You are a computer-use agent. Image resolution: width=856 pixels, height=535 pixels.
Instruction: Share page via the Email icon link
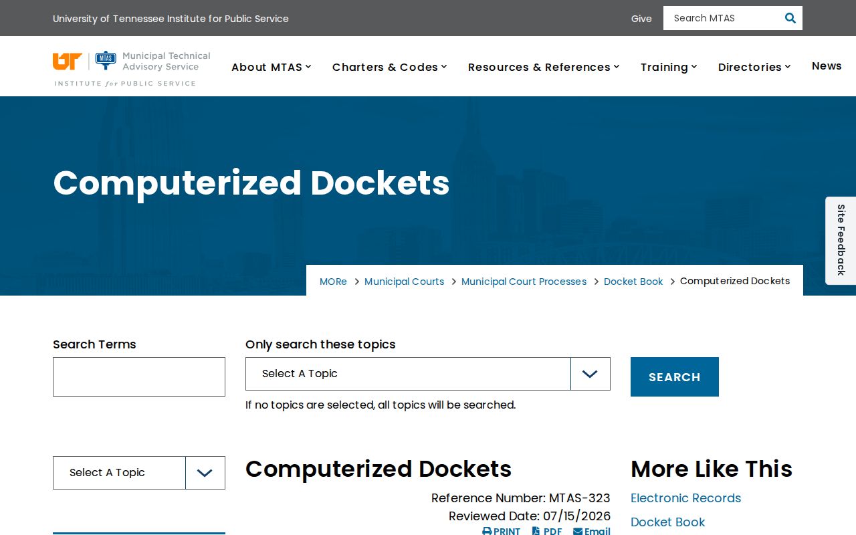[x=592, y=532]
